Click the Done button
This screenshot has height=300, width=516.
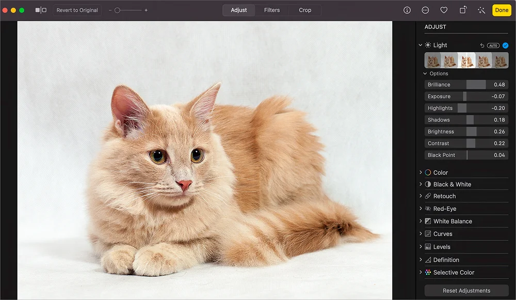[x=501, y=10]
